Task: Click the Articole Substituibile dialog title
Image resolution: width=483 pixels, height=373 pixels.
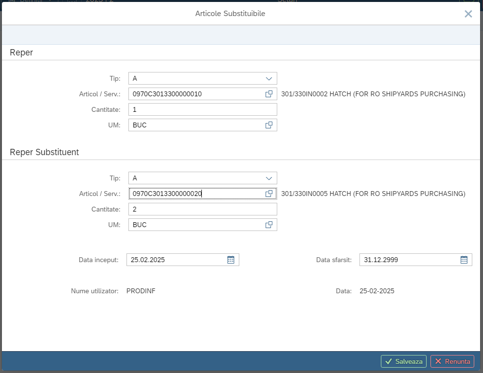Action: pos(230,14)
